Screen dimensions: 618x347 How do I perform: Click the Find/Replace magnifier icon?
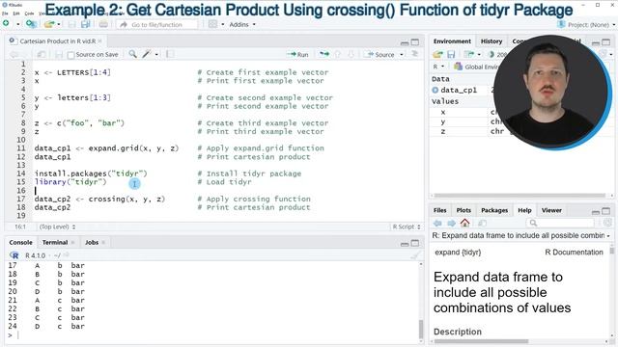coord(133,54)
